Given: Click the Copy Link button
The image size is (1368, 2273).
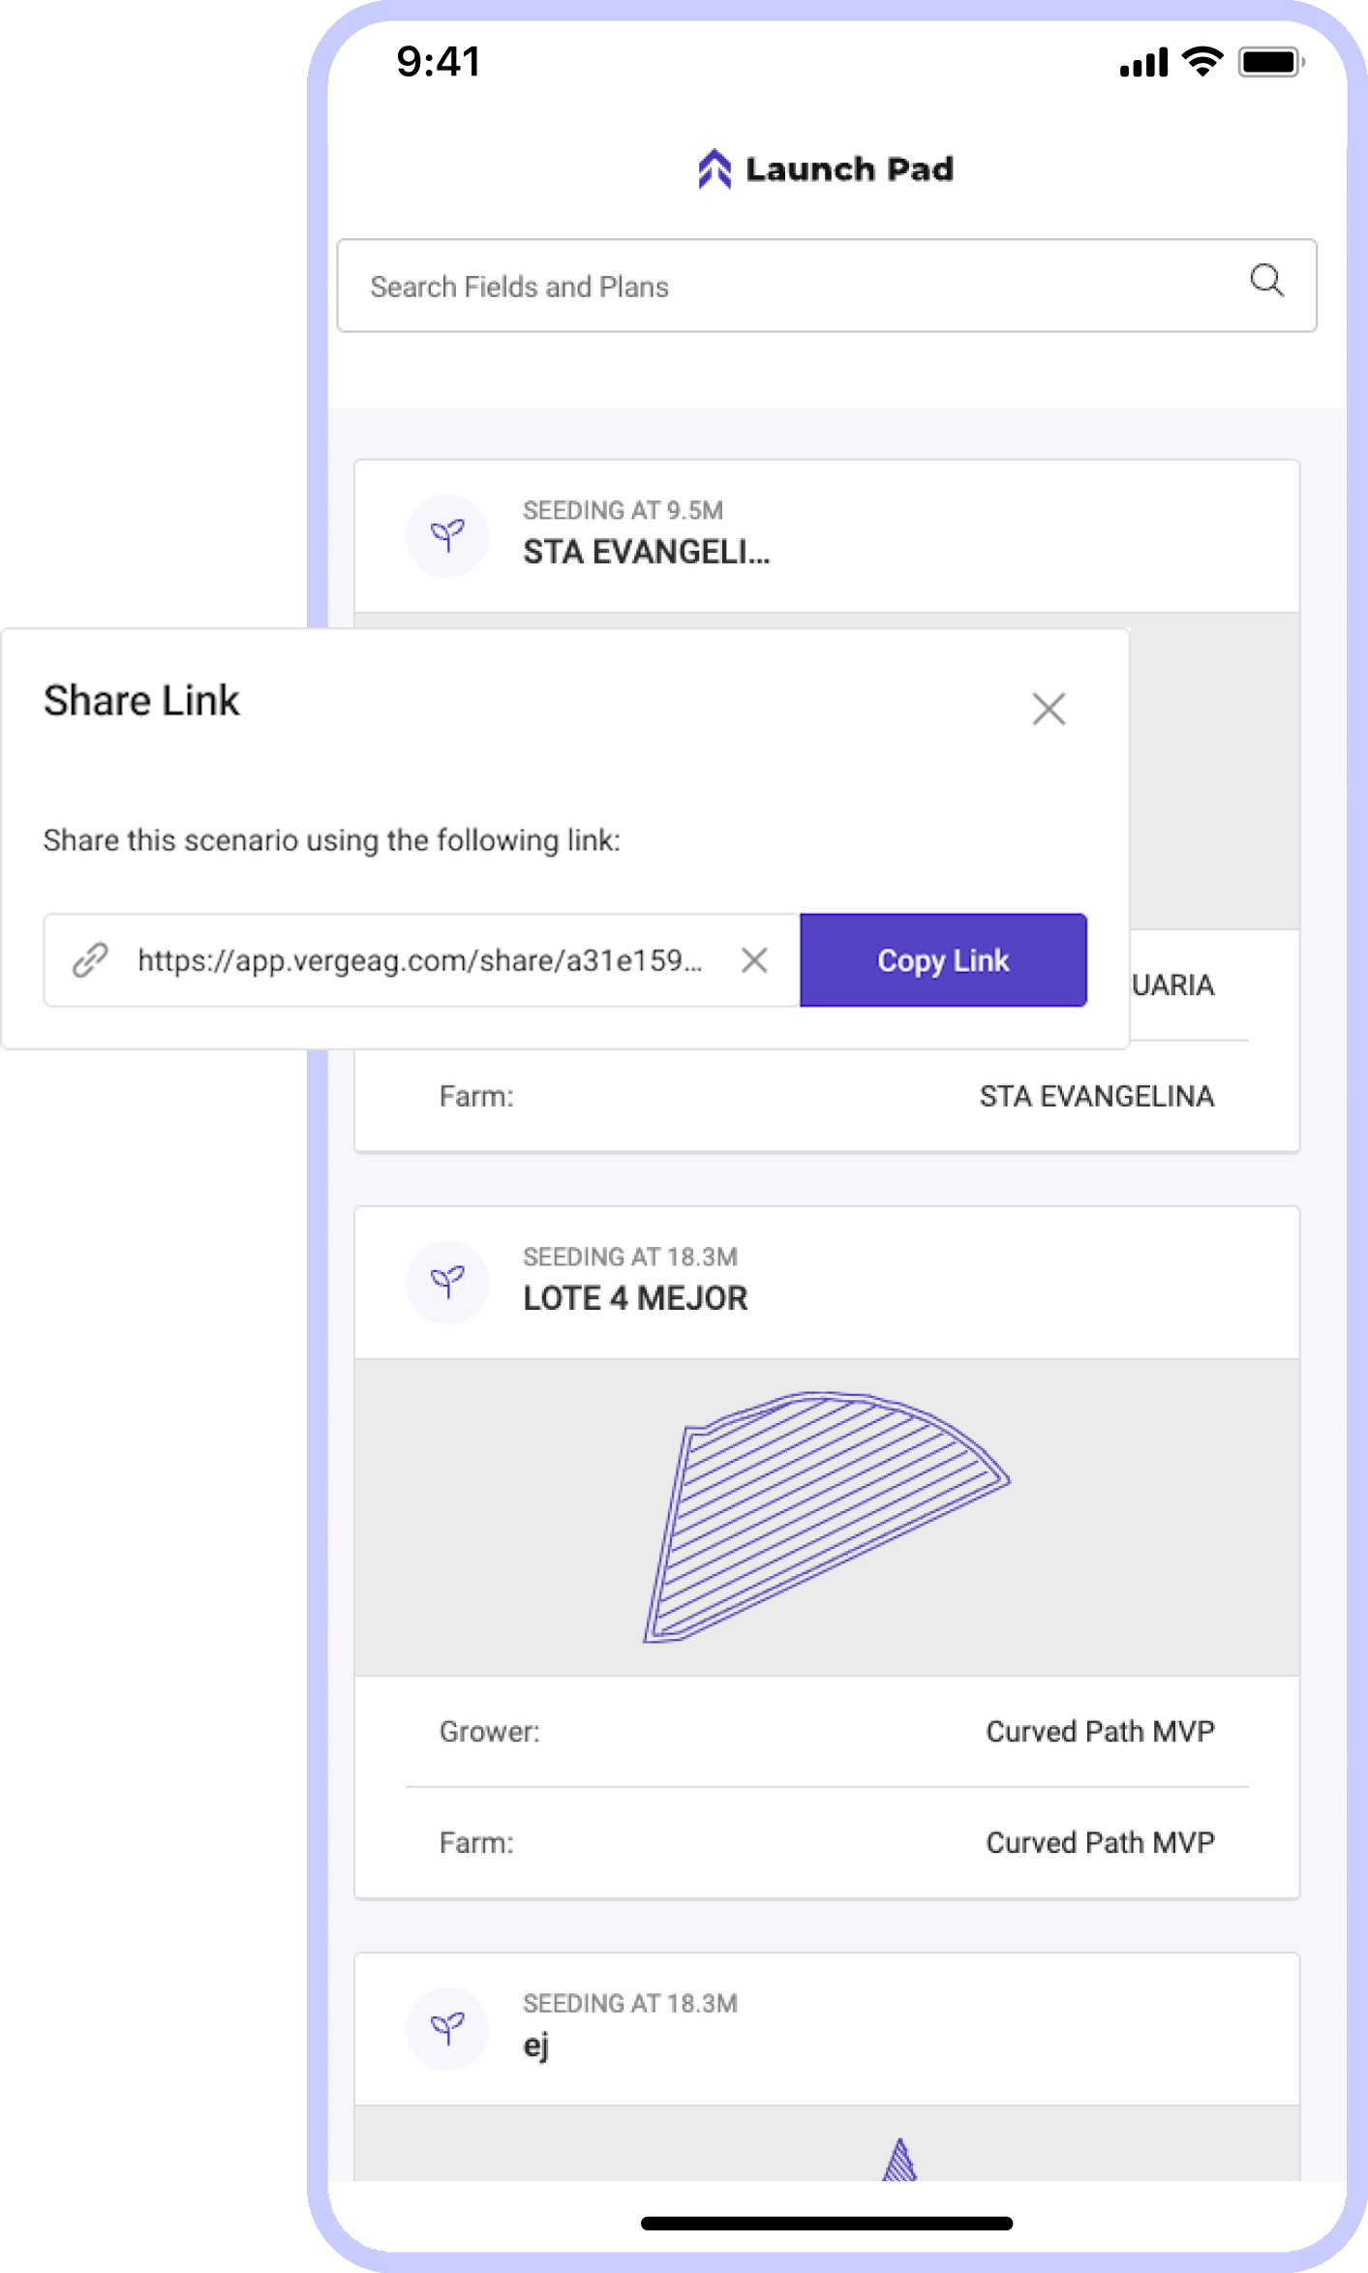Looking at the screenshot, I should [942, 960].
